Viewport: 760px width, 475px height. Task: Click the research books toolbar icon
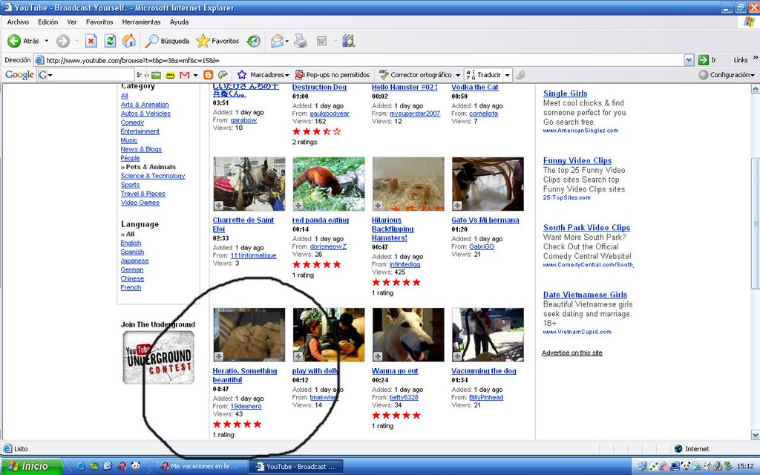(349, 42)
